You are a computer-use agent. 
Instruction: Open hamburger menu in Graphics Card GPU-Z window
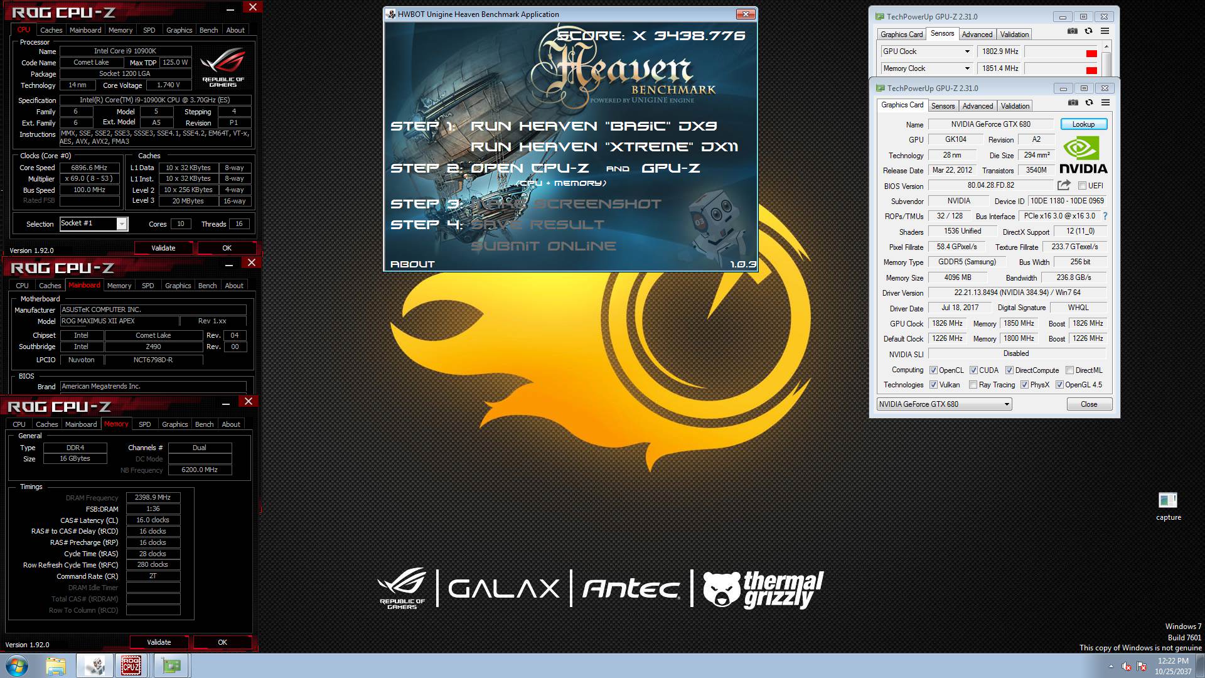(1105, 103)
